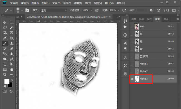Screen dimensions: 181x109
Task: Show more document tabs chevron
Action: tap(118, 17)
